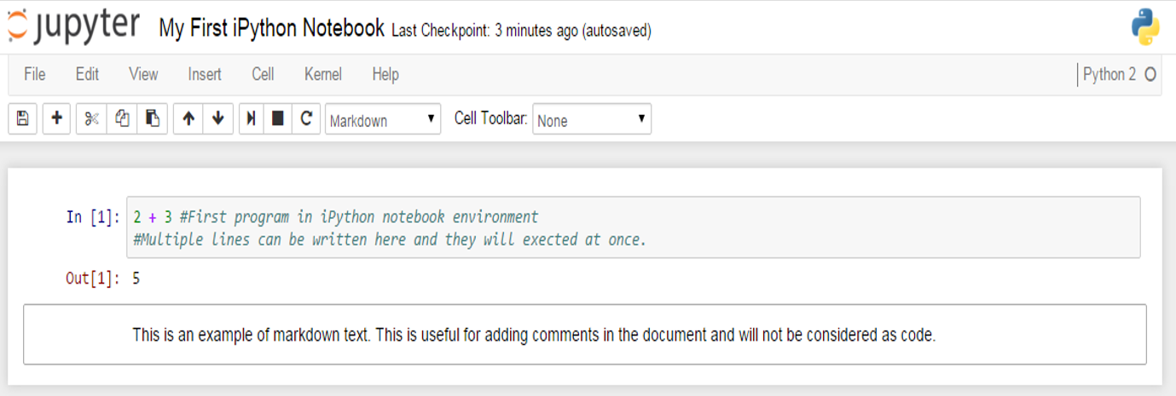Screen dimensions: 1176x396
Task: Open the File menu
Action: (x=35, y=75)
